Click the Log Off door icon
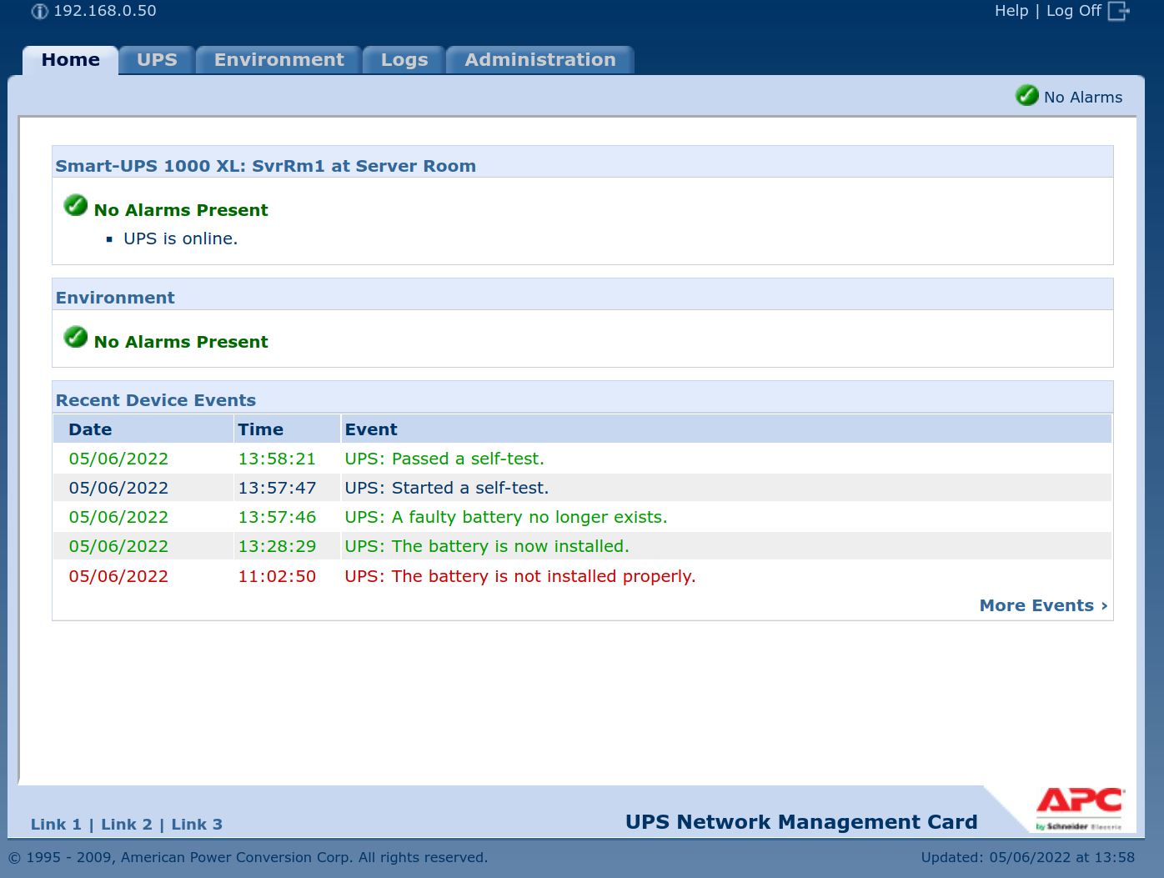Screen dimensions: 1164x878 (x=1118, y=11)
